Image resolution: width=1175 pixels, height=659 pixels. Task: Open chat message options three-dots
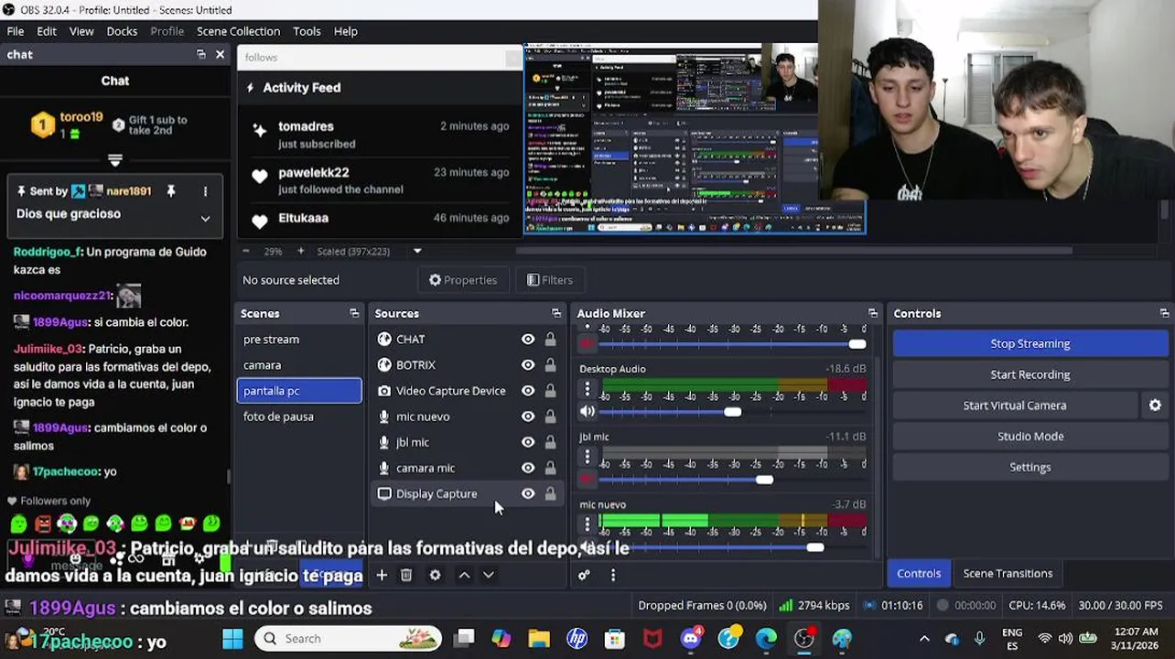coord(205,191)
